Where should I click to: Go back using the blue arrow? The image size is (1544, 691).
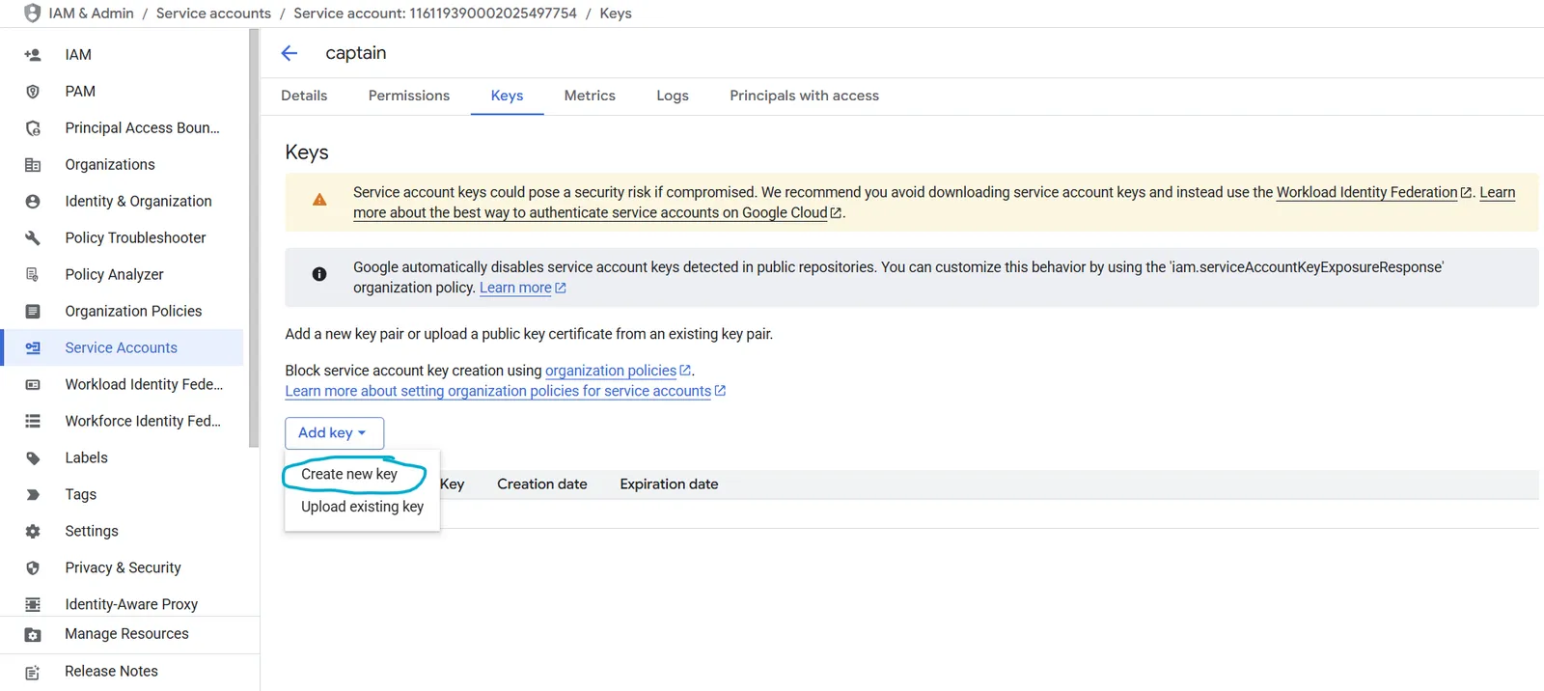289,53
